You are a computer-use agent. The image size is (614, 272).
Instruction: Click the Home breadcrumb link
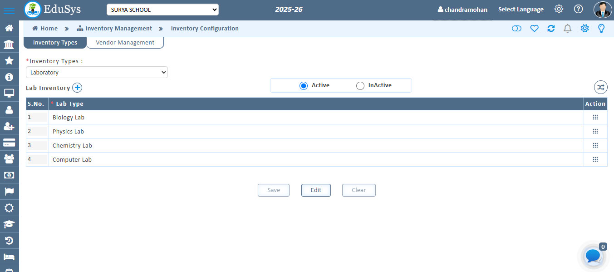[45, 29]
